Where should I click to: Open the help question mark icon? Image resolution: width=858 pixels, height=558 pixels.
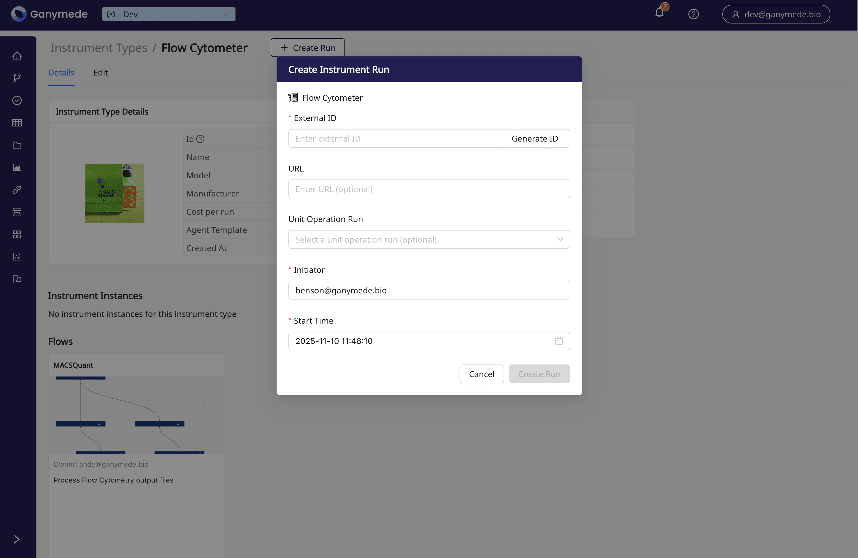click(693, 14)
